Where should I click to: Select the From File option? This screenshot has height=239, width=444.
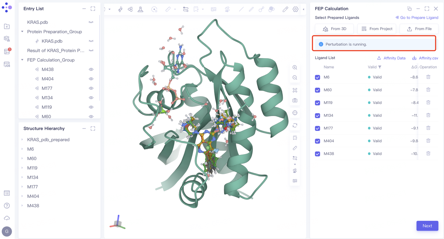click(419, 29)
